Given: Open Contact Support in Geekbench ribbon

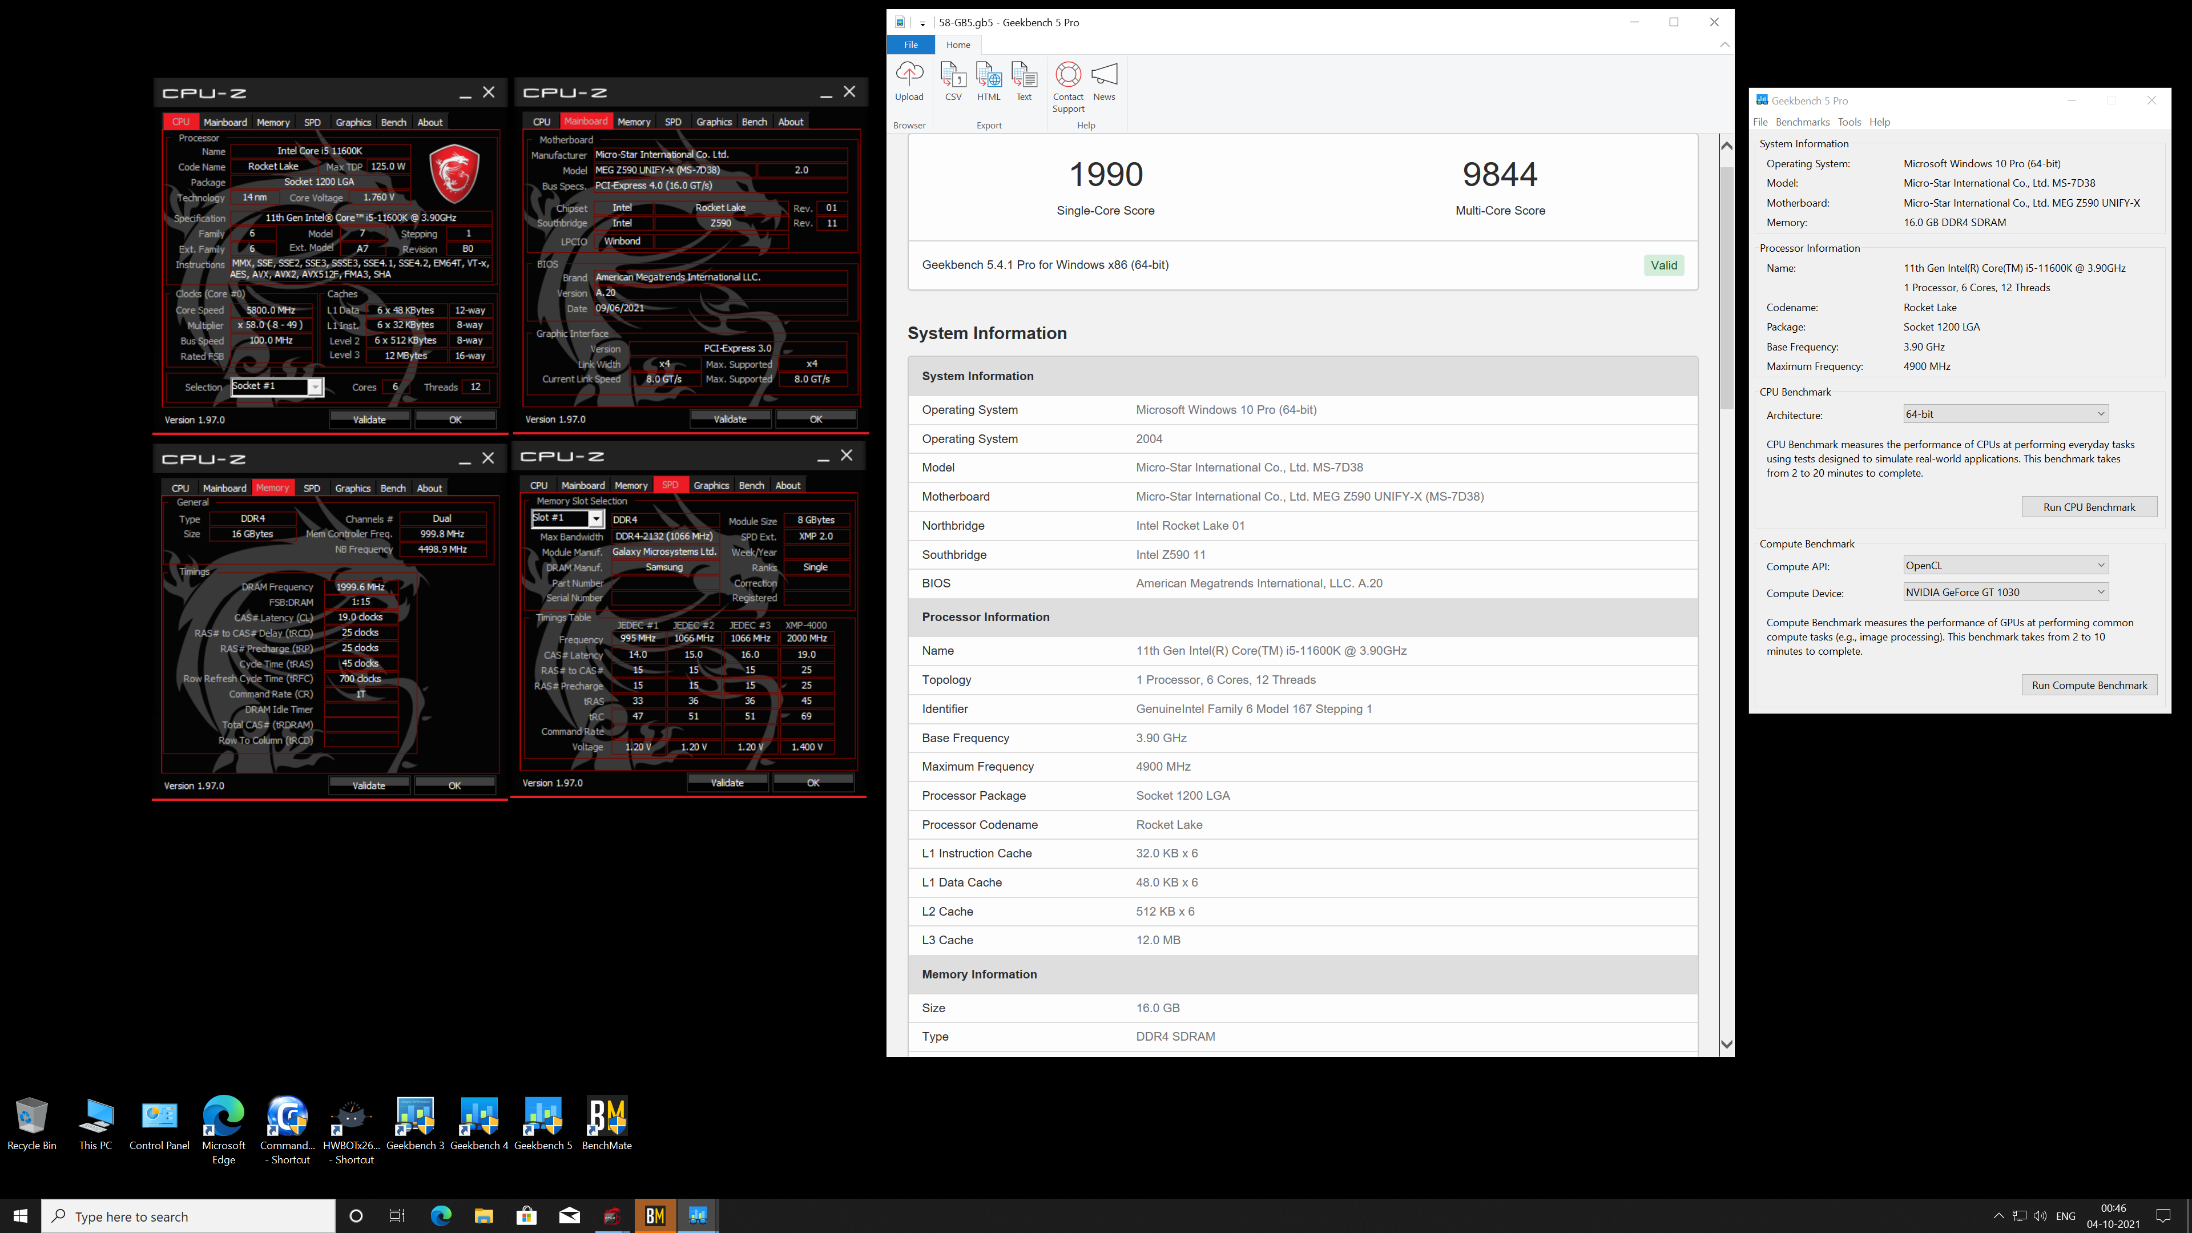Looking at the screenshot, I should click(1068, 88).
